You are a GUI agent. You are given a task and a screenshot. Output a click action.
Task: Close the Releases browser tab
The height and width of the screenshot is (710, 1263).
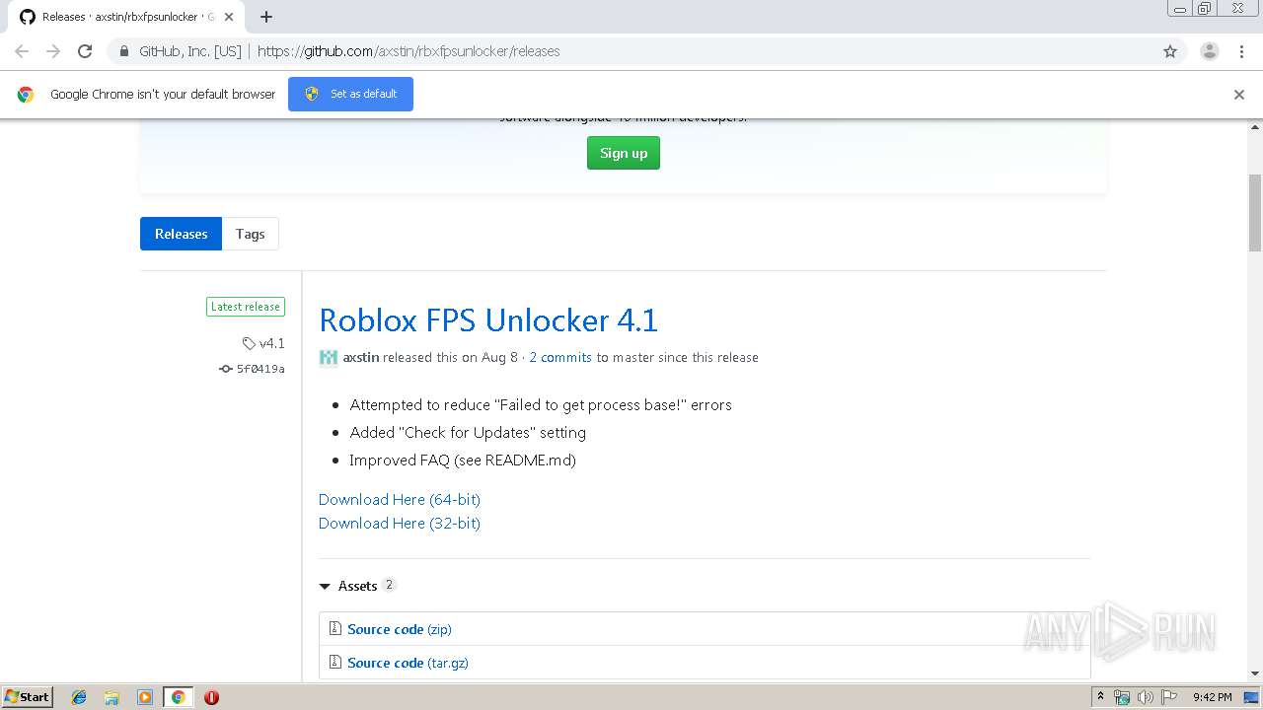coord(229,17)
